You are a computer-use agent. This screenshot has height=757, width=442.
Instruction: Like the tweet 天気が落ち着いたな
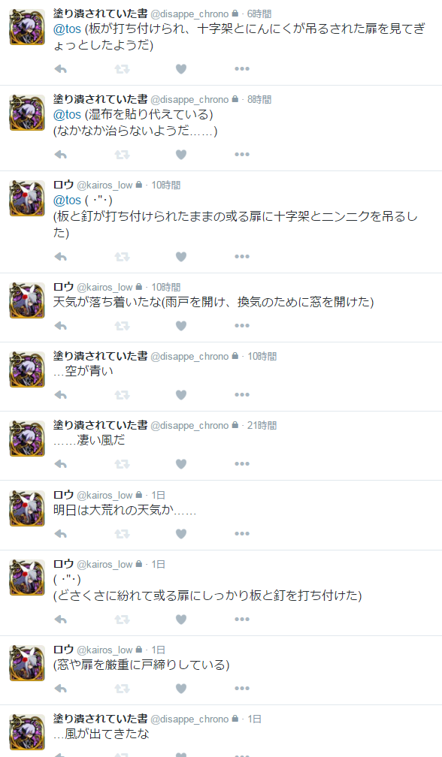coord(181,326)
